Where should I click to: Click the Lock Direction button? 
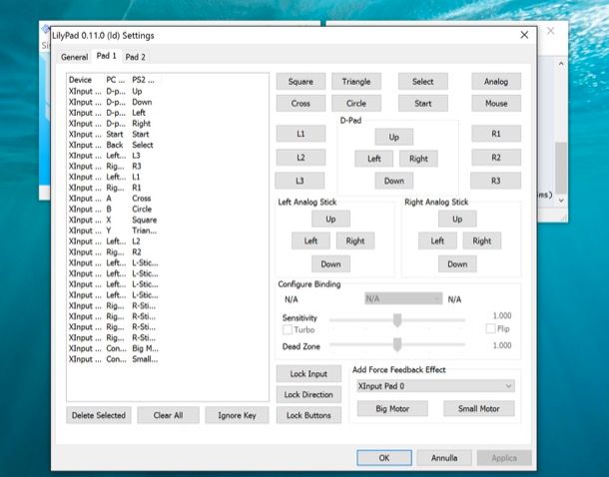coord(308,394)
